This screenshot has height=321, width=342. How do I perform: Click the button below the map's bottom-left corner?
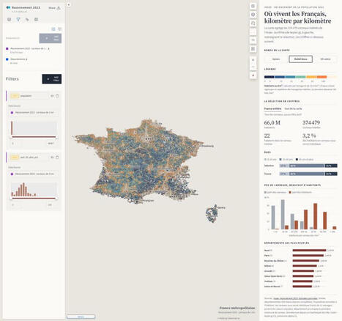81,317
